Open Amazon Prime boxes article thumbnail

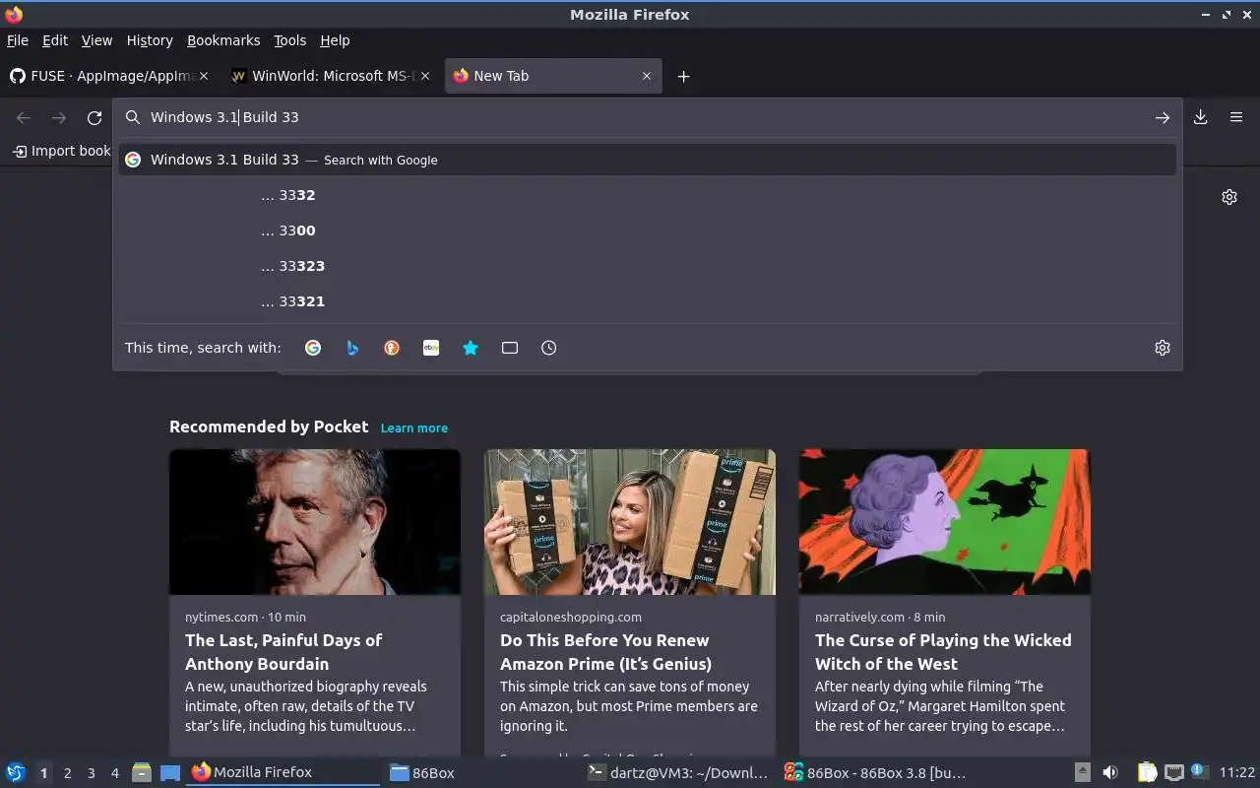[x=630, y=522]
